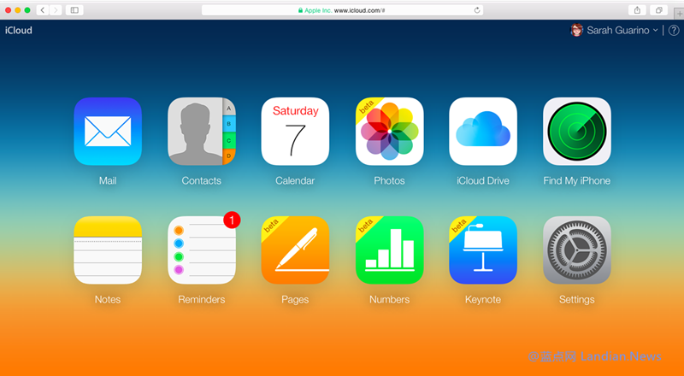This screenshot has height=376, width=684.
Task: Launch Find My iPhone radar icon
Action: (x=577, y=132)
